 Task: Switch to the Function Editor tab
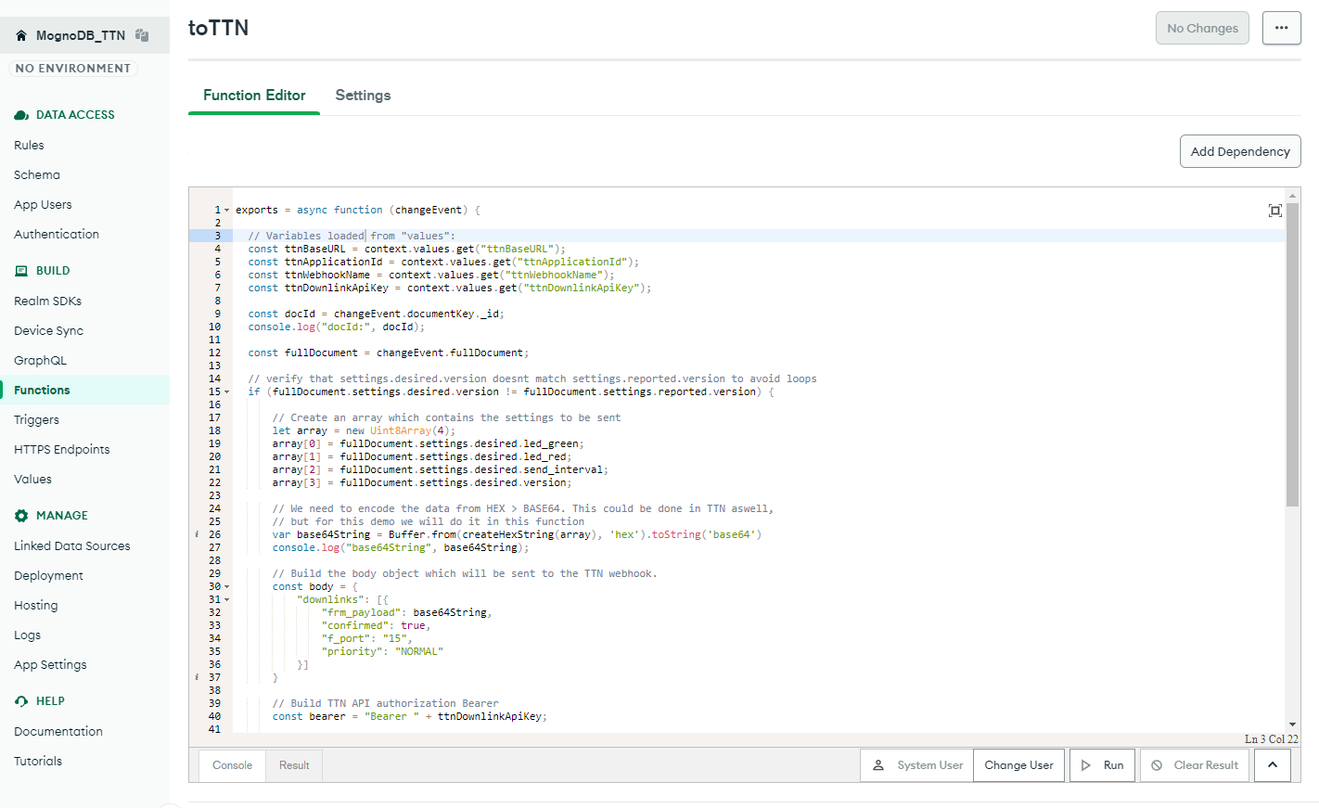click(254, 96)
